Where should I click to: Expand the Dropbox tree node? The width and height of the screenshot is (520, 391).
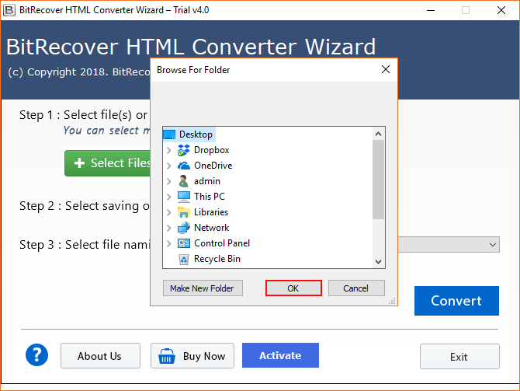168,150
